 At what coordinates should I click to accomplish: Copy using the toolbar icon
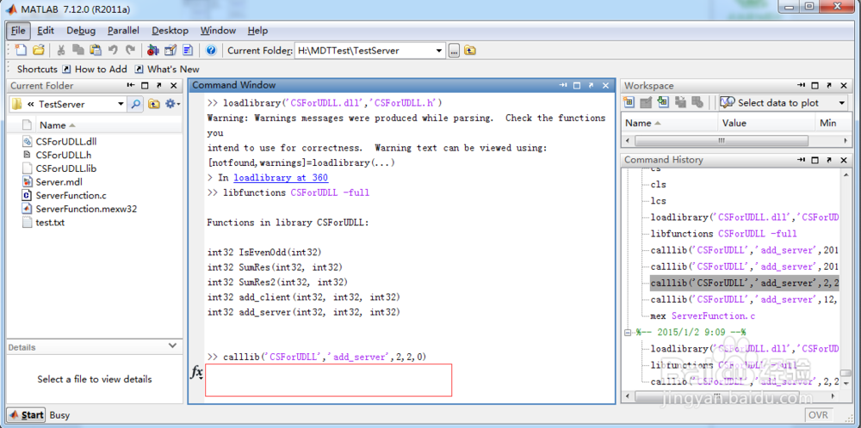78,51
